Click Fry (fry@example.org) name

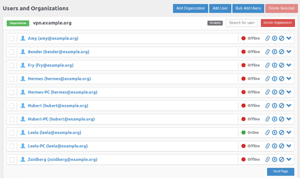[x=50, y=65]
